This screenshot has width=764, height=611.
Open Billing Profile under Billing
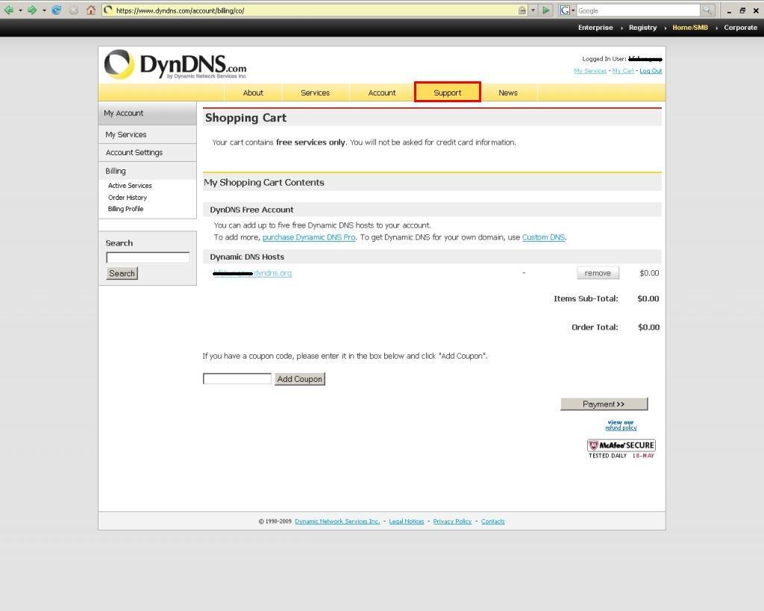pyautogui.click(x=125, y=209)
